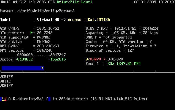Click the ATA supported MWDMA2 value
The image size is (175, 110).
click(x=44, y=37)
